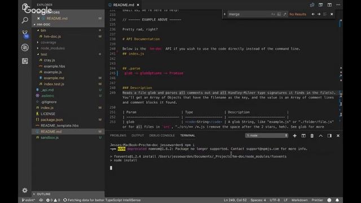The width and height of the screenshot is (361, 203).
Task: Create a new terminal with plus icon
Action: 294,136
